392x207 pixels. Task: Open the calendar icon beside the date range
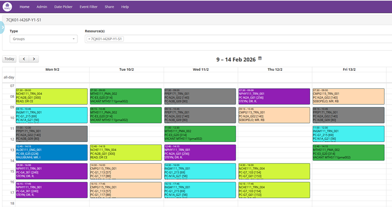[260, 58]
